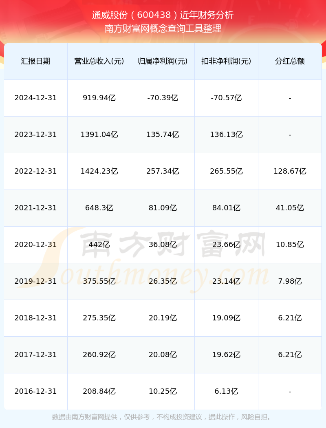Select the 20.08亿 net profit cell
The image size is (326, 428).
point(163,355)
